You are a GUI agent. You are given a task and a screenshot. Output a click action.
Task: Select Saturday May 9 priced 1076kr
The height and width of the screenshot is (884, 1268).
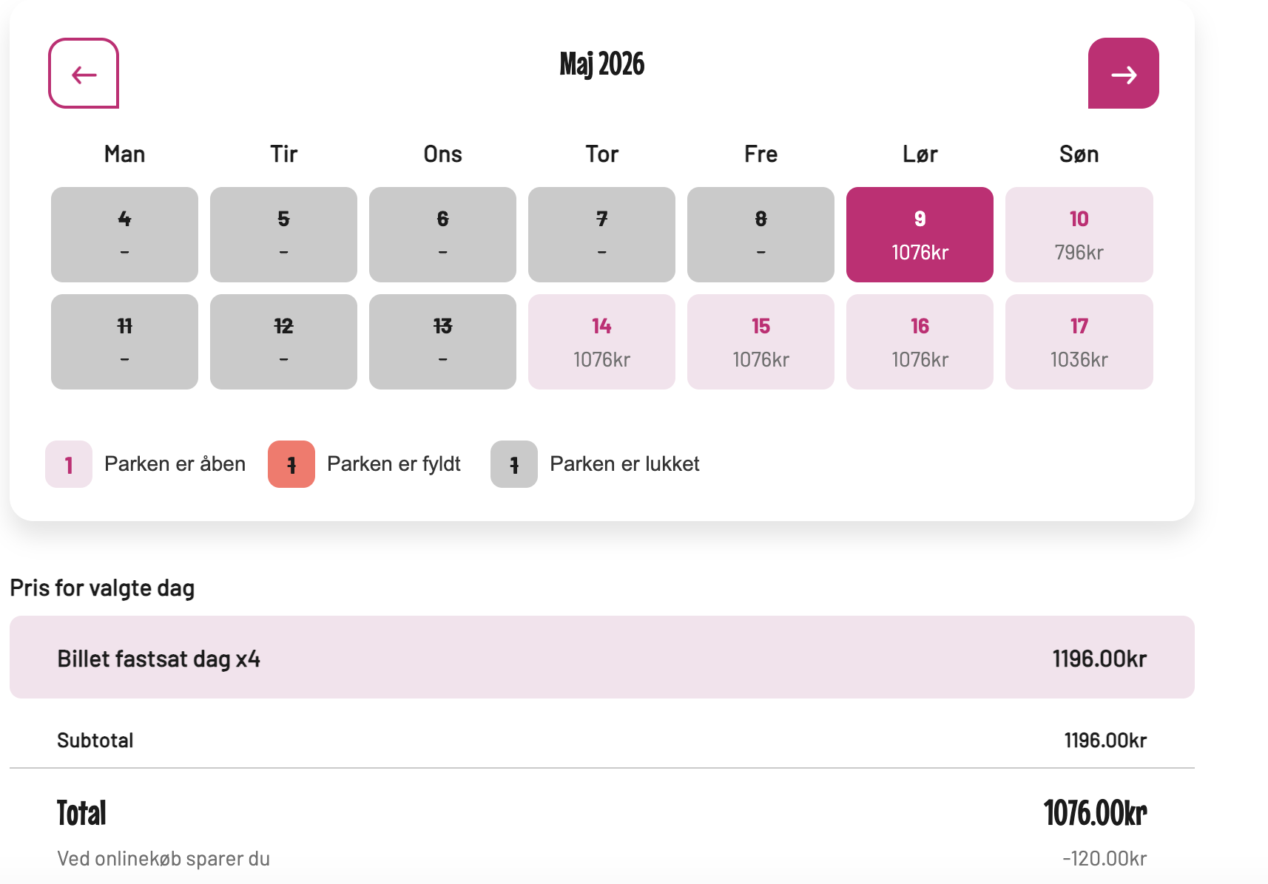tap(920, 234)
